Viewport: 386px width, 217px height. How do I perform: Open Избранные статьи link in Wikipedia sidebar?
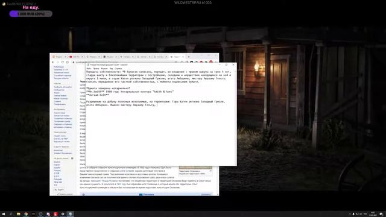(62, 72)
